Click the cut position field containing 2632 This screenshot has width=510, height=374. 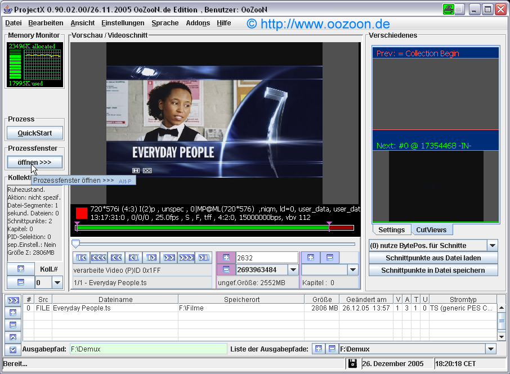click(x=267, y=258)
